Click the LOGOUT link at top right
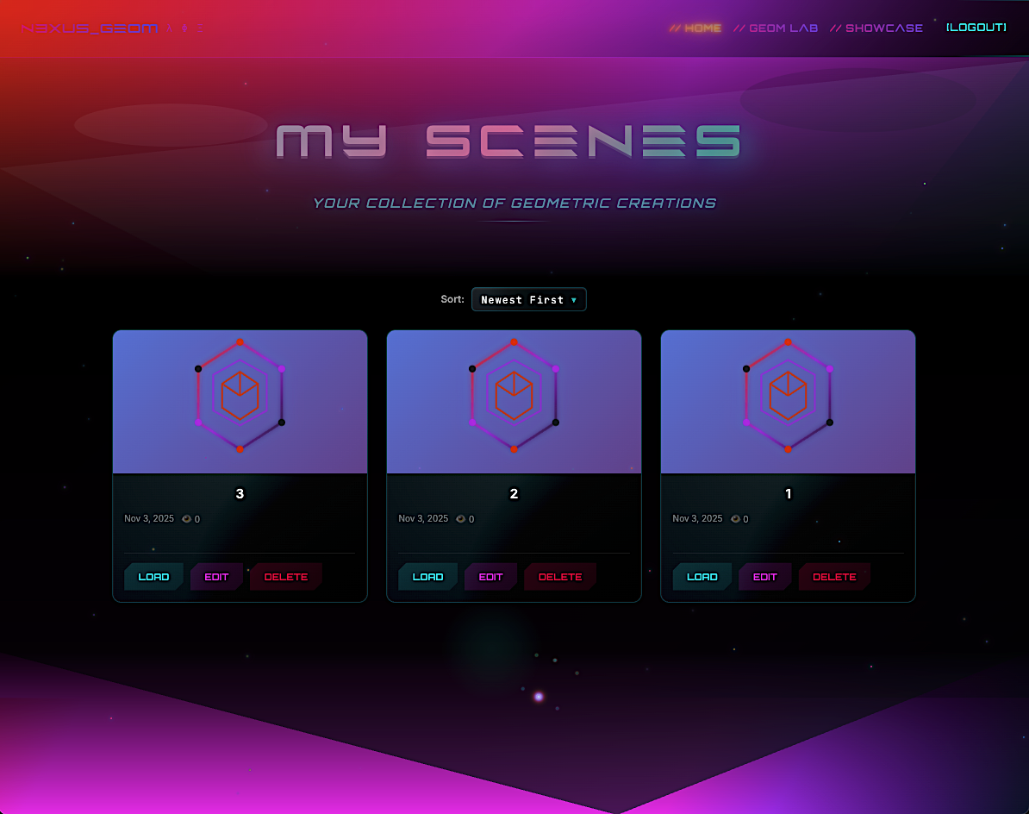The height and width of the screenshot is (814, 1029). click(x=976, y=27)
